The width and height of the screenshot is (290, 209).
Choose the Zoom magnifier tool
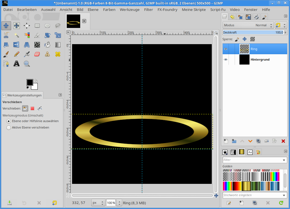click(x=27, y=64)
